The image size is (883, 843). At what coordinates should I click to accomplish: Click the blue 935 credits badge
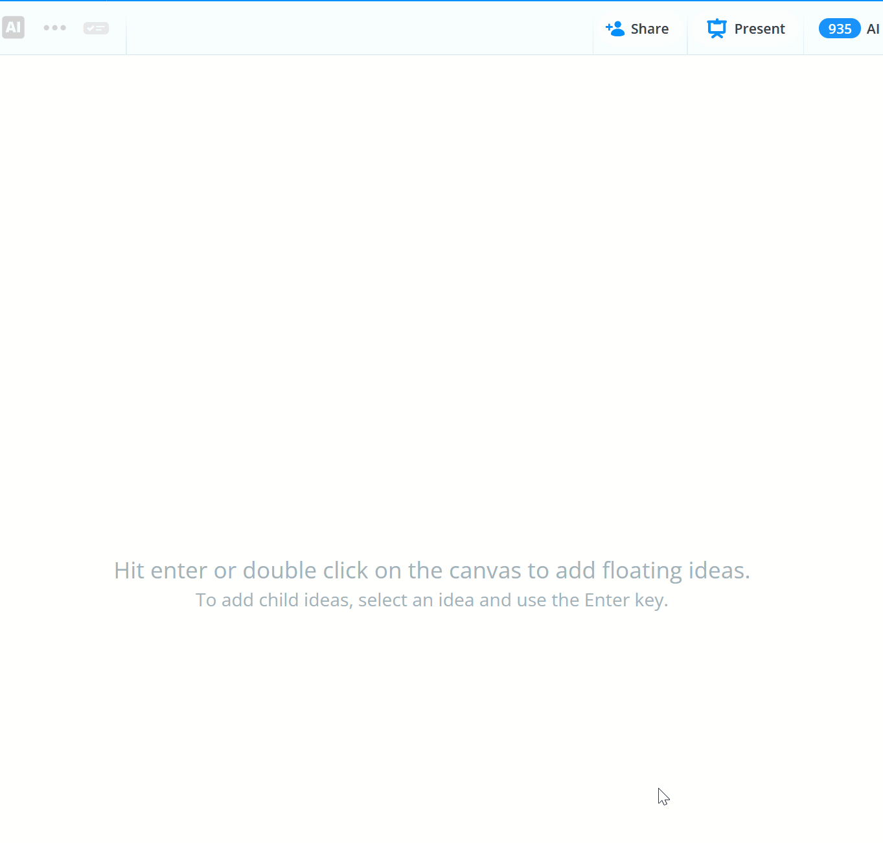click(x=839, y=29)
